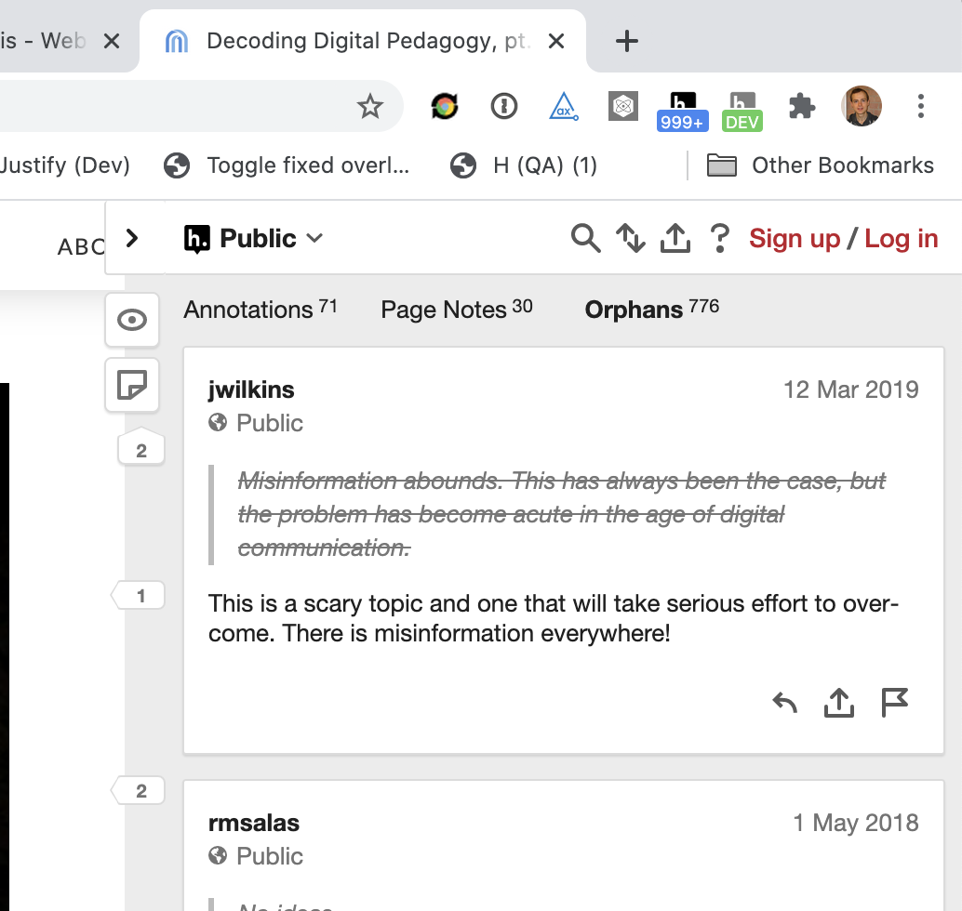The width and height of the screenshot is (962, 911).
Task: Click the upper count bubble showing 2
Action: point(139,447)
